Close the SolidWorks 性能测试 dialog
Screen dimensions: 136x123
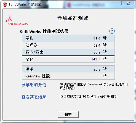(x=128, y=3)
